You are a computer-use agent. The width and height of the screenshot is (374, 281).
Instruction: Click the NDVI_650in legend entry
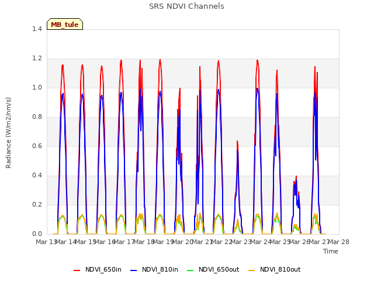click(x=98, y=269)
